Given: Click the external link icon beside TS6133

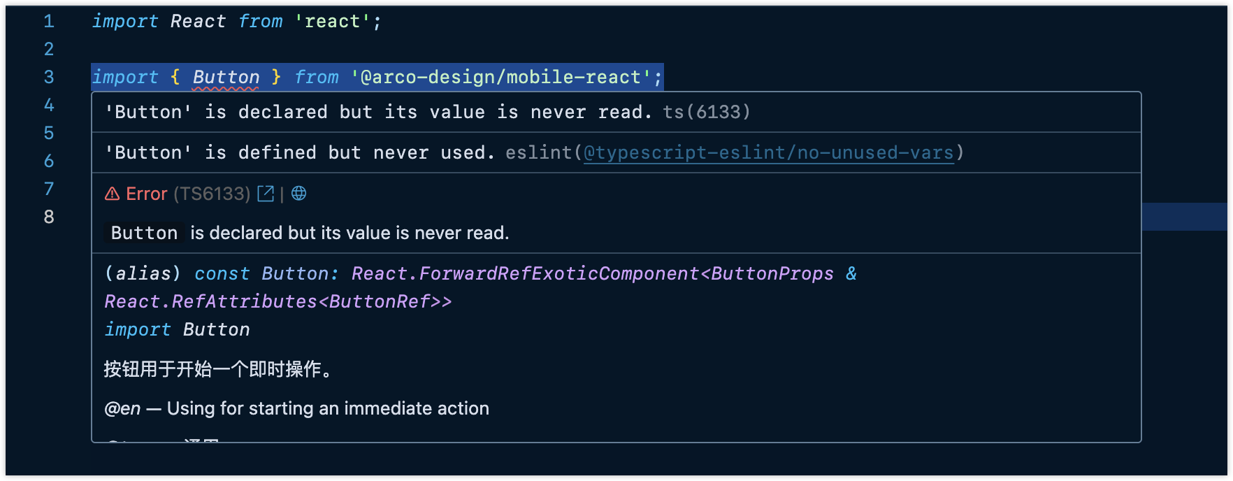Looking at the screenshot, I should pos(266,194).
